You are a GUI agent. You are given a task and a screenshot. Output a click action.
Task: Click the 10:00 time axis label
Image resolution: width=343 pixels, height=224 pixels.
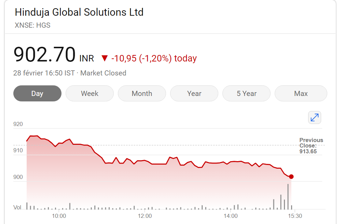[x=59, y=216]
